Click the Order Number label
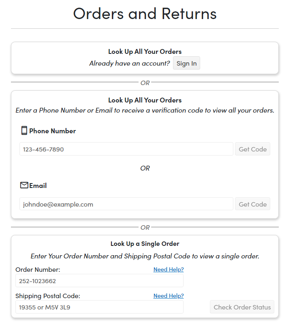 (38, 270)
